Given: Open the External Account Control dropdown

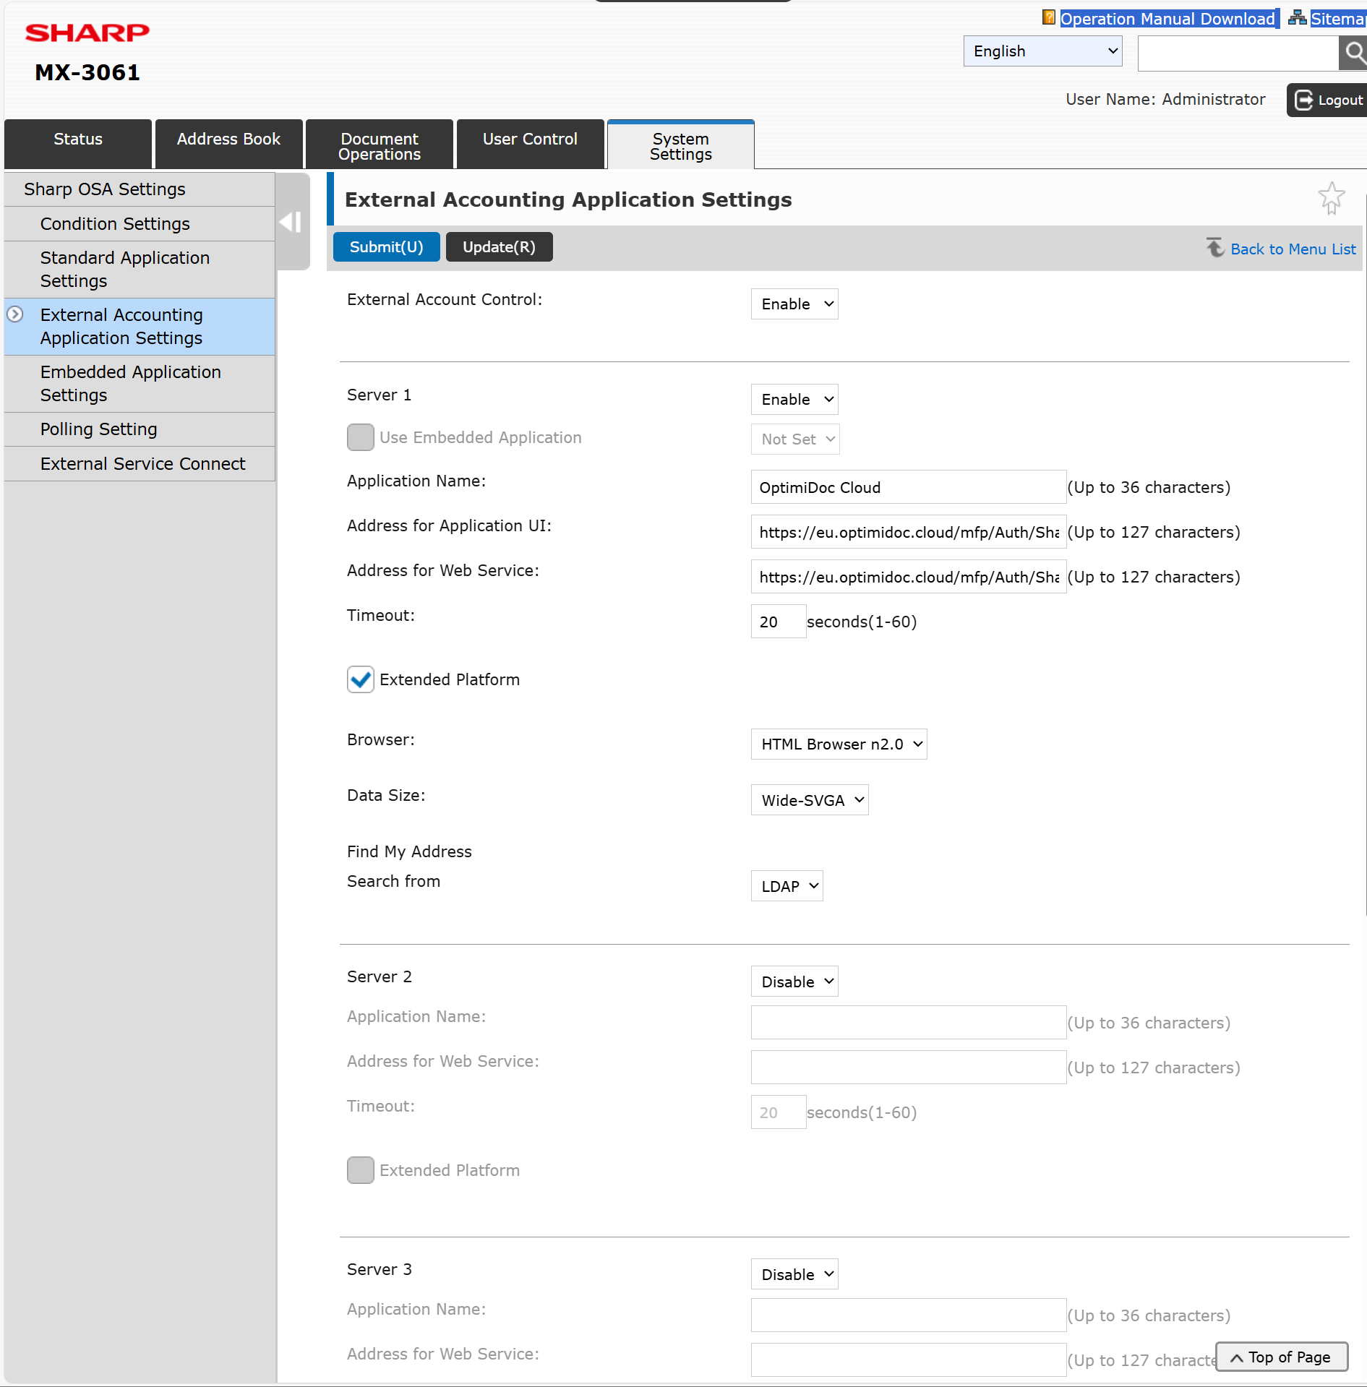Looking at the screenshot, I should point(794,304).
